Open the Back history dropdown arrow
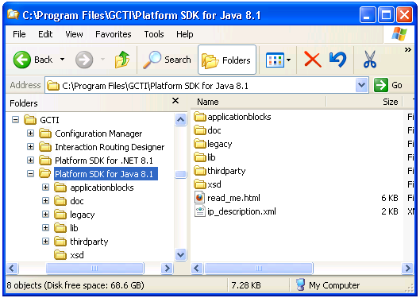Screen dimensions: 420x298 [62, 60]
